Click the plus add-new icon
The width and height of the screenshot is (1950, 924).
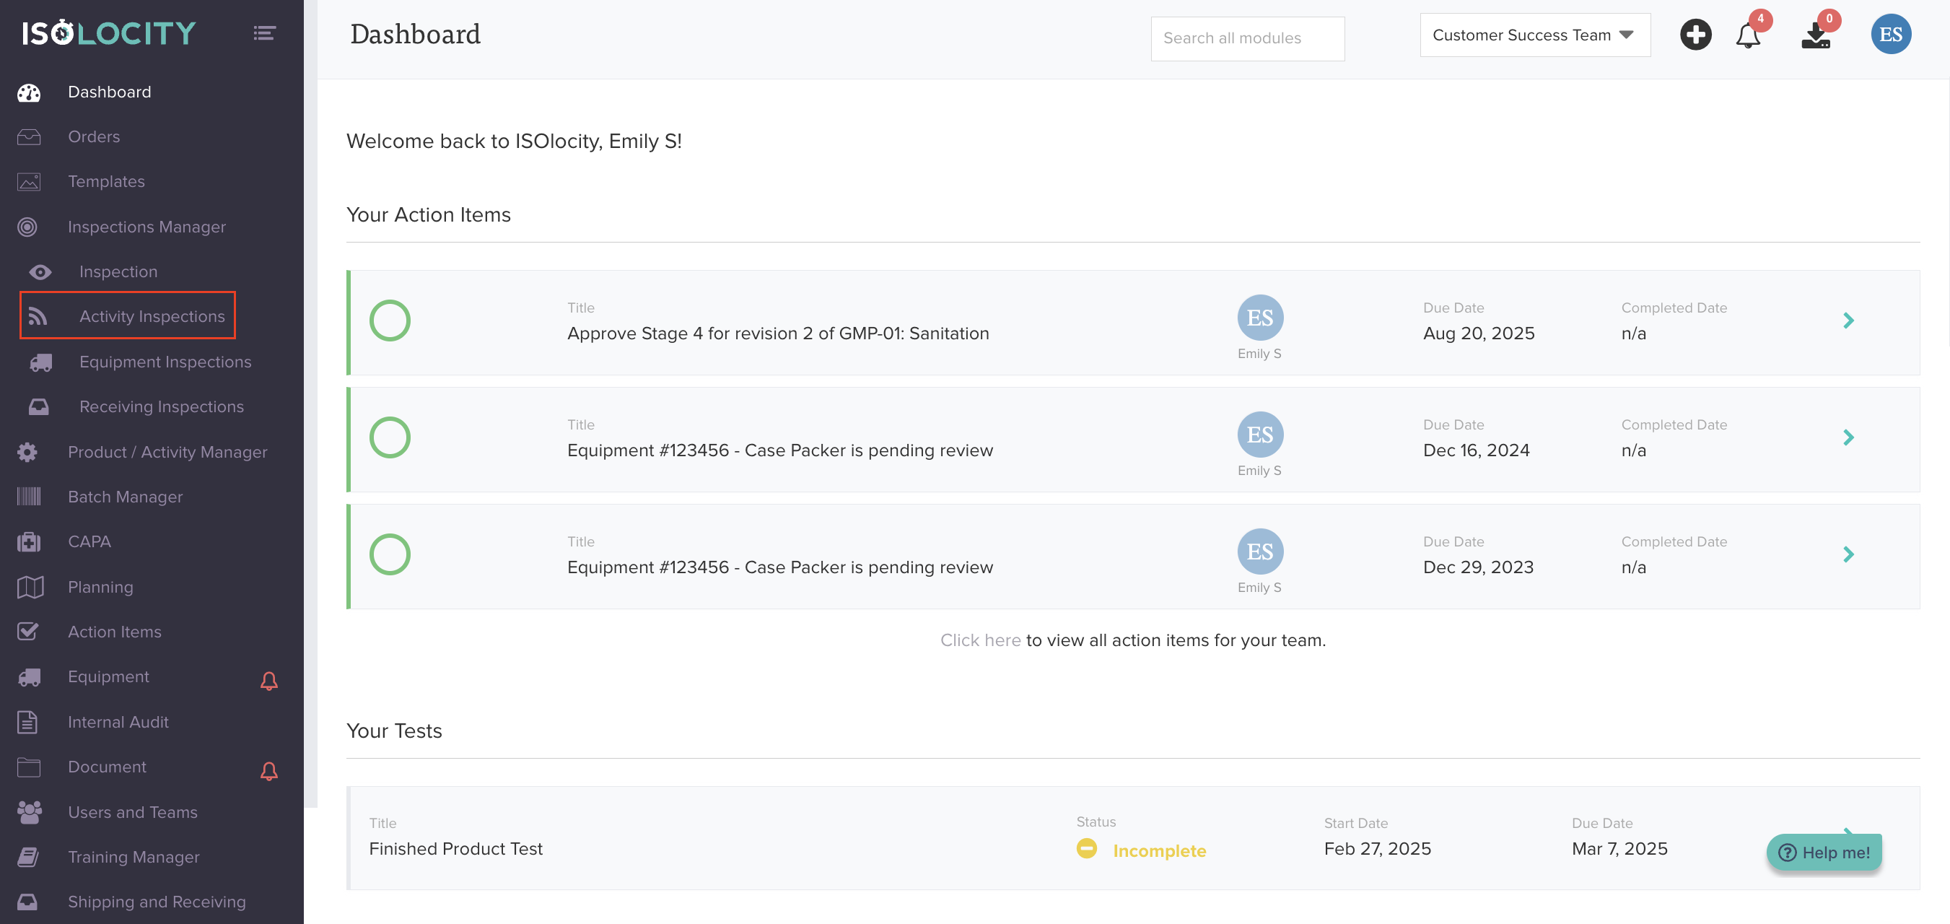click(1695, 35)
